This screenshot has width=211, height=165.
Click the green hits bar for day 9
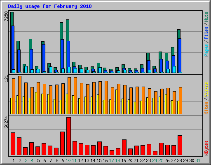[61, 31]
